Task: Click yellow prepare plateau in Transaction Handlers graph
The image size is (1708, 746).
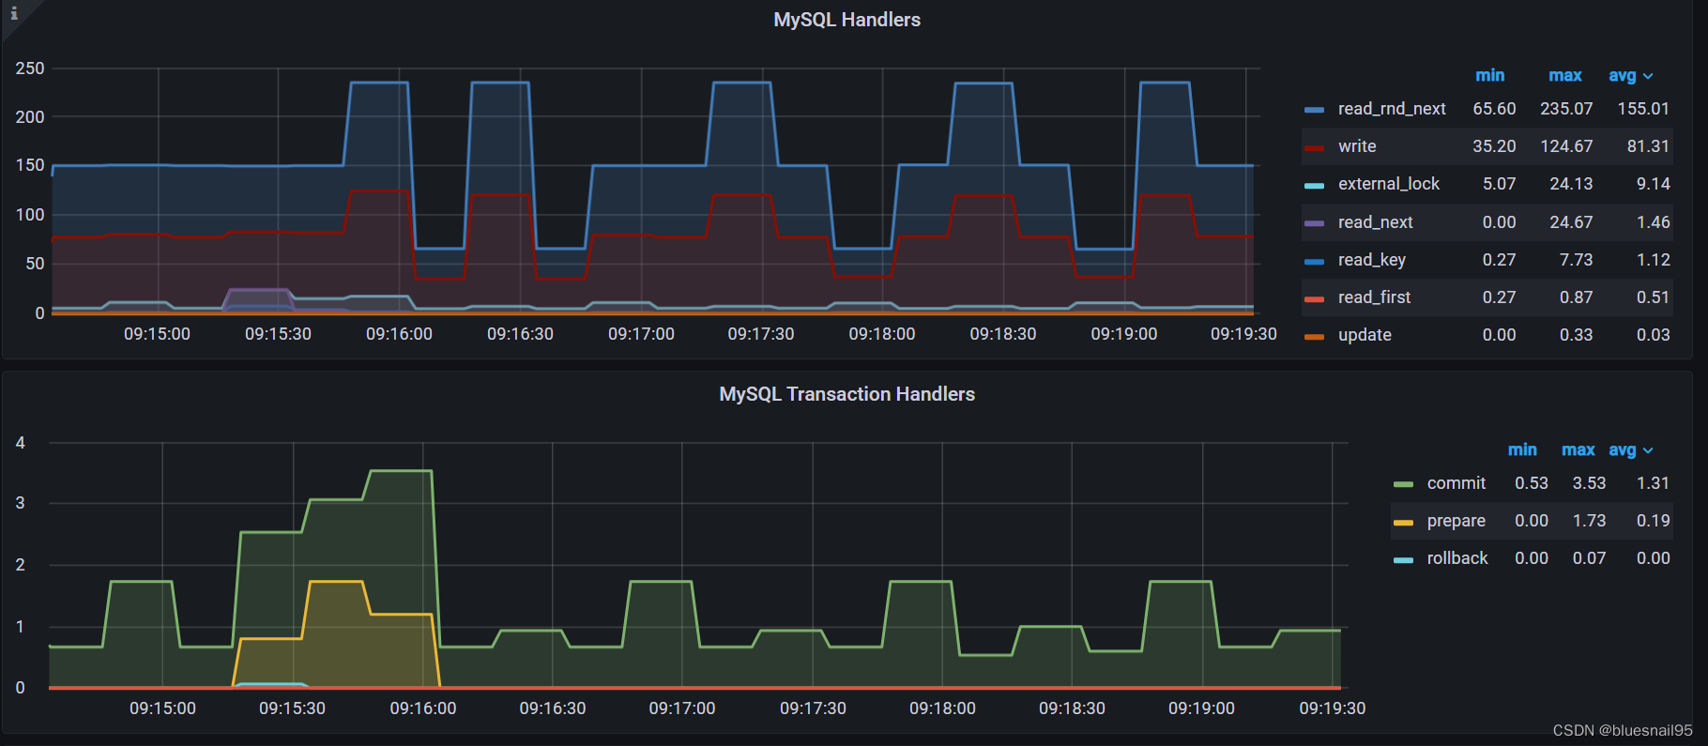Action: point(335,582)
